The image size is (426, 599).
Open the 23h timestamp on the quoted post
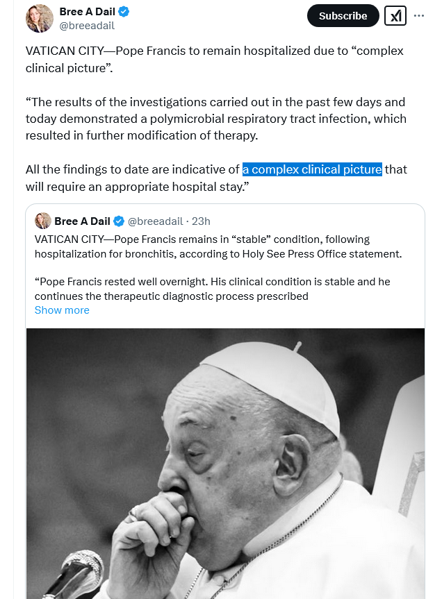click(x=201, y=221)
